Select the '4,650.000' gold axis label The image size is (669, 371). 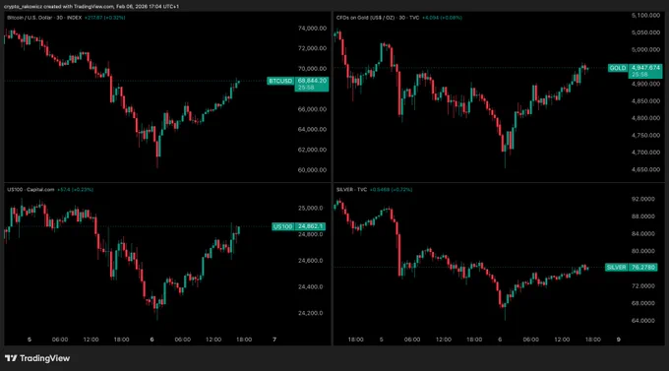pyautogui.click(x=645, y=169)
